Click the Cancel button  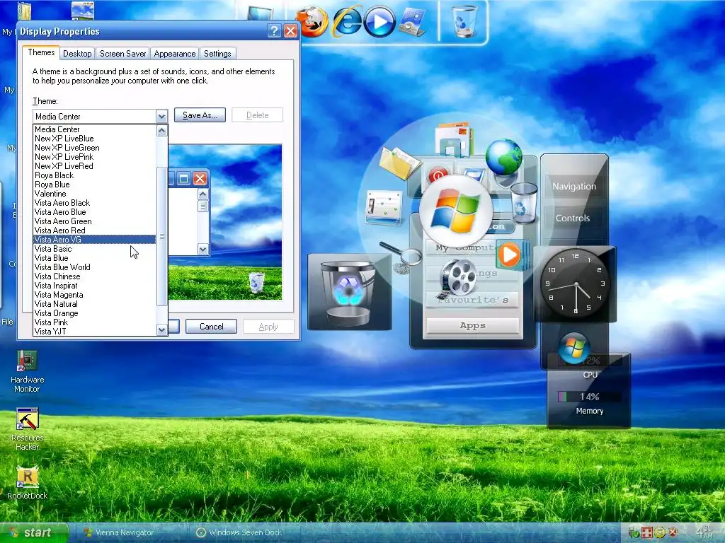pyautogui.click(x=211, y=327)
